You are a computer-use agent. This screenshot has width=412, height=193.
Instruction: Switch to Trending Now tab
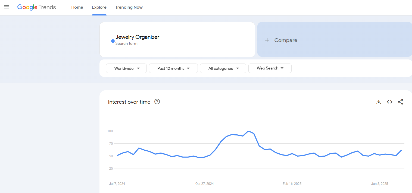coord(129,7)
